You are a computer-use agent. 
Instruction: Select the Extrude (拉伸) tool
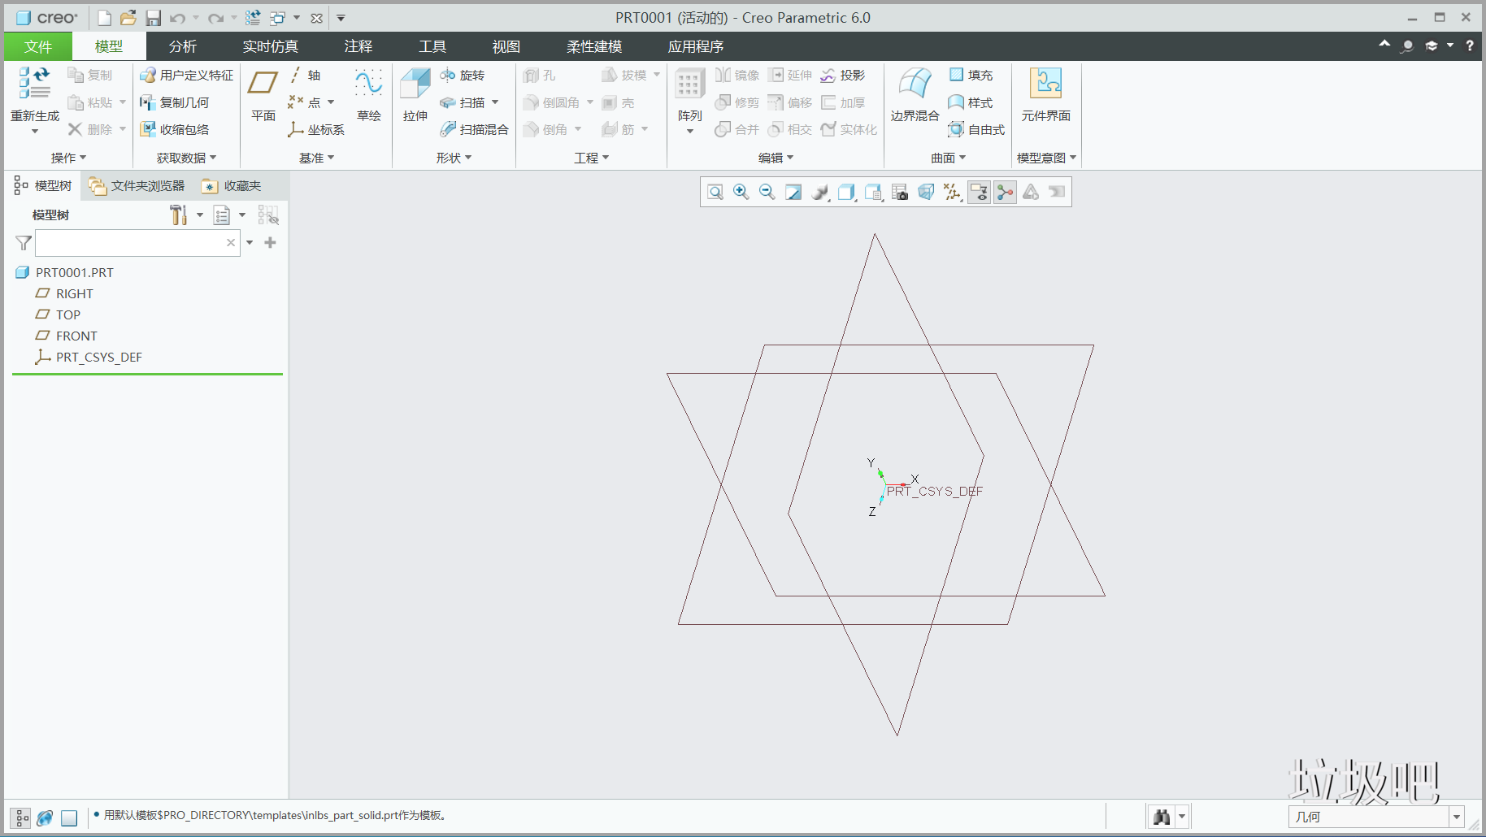[x=415, y=94]
